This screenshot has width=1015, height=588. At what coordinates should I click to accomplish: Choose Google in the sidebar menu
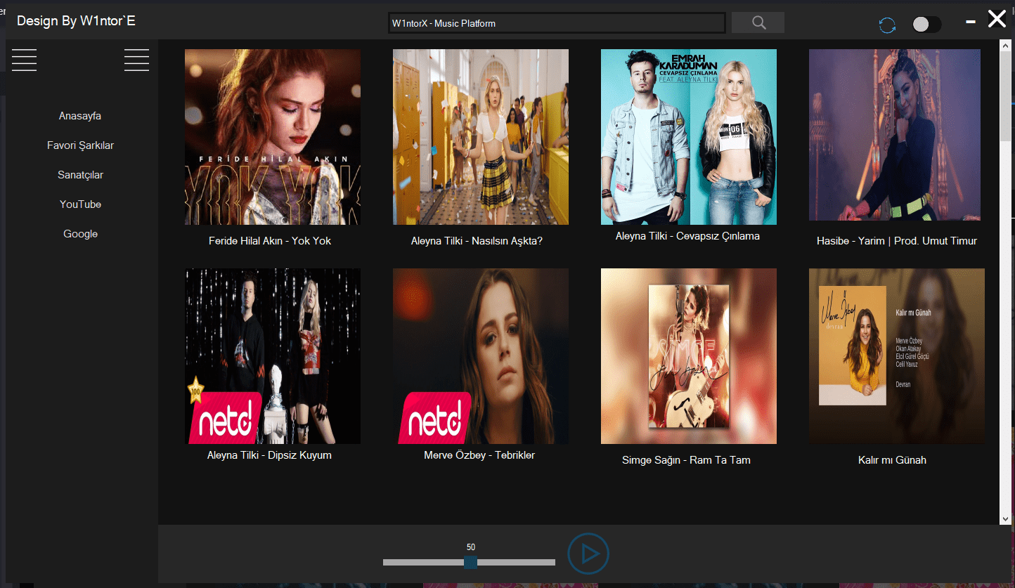(x=80, y=234)
